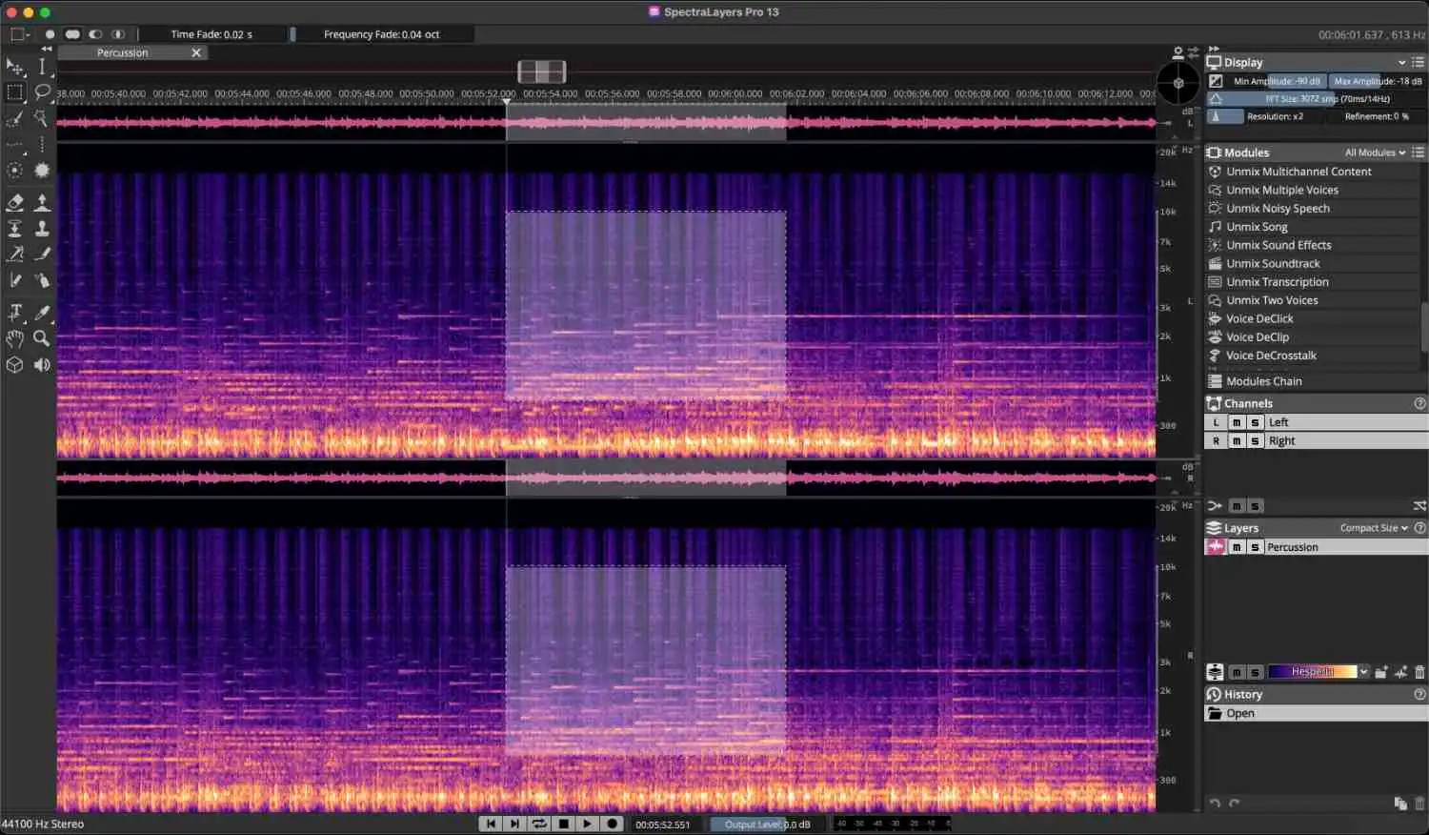1429x835 pixels.
Task: Close the Percussion tab
Action: 196,53
